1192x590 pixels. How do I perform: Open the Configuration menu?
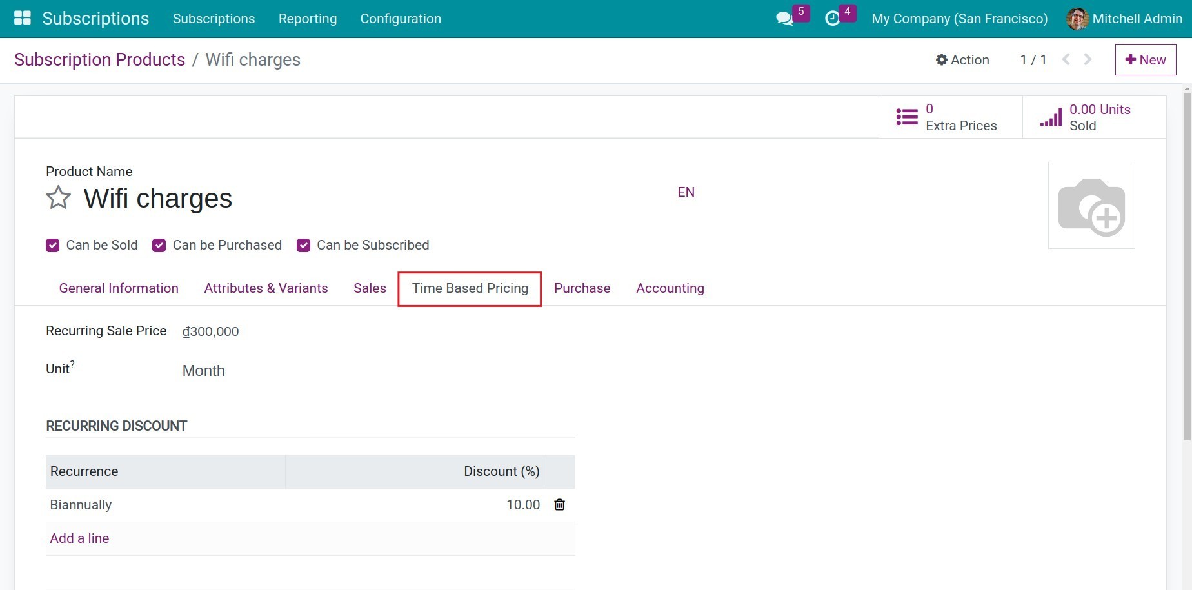tap(401, 19)
